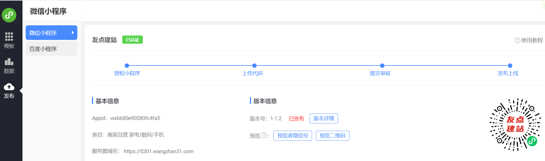
Task: Click the help icon beside 使用教程
Action: coord(517,40)
